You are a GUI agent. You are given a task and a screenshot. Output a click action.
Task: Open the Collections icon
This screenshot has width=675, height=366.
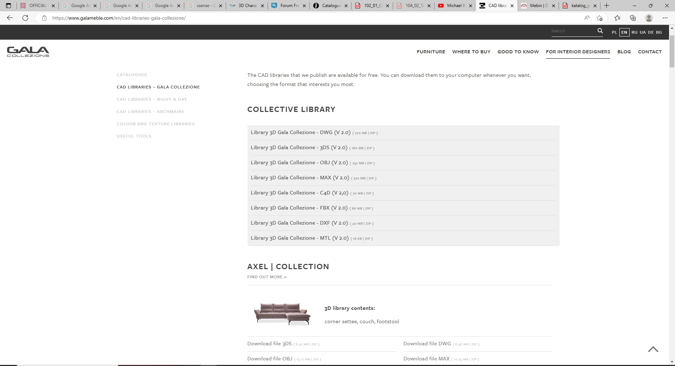(x=633, y=18)
